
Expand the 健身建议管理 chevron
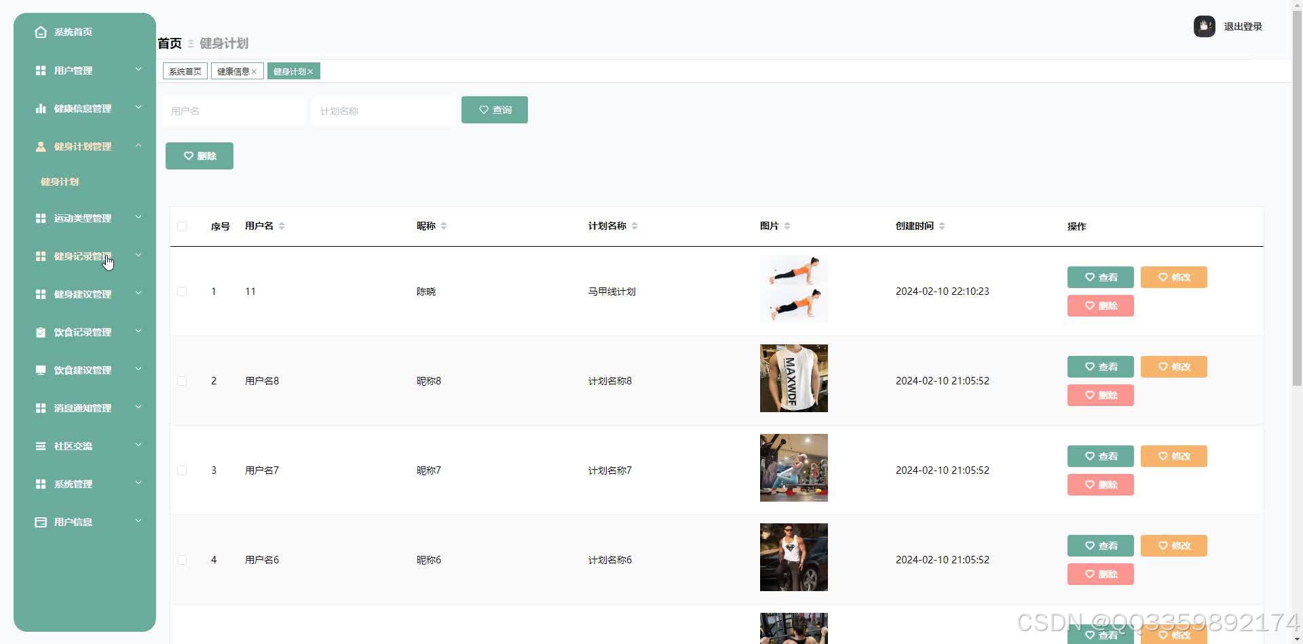(138, 293)
